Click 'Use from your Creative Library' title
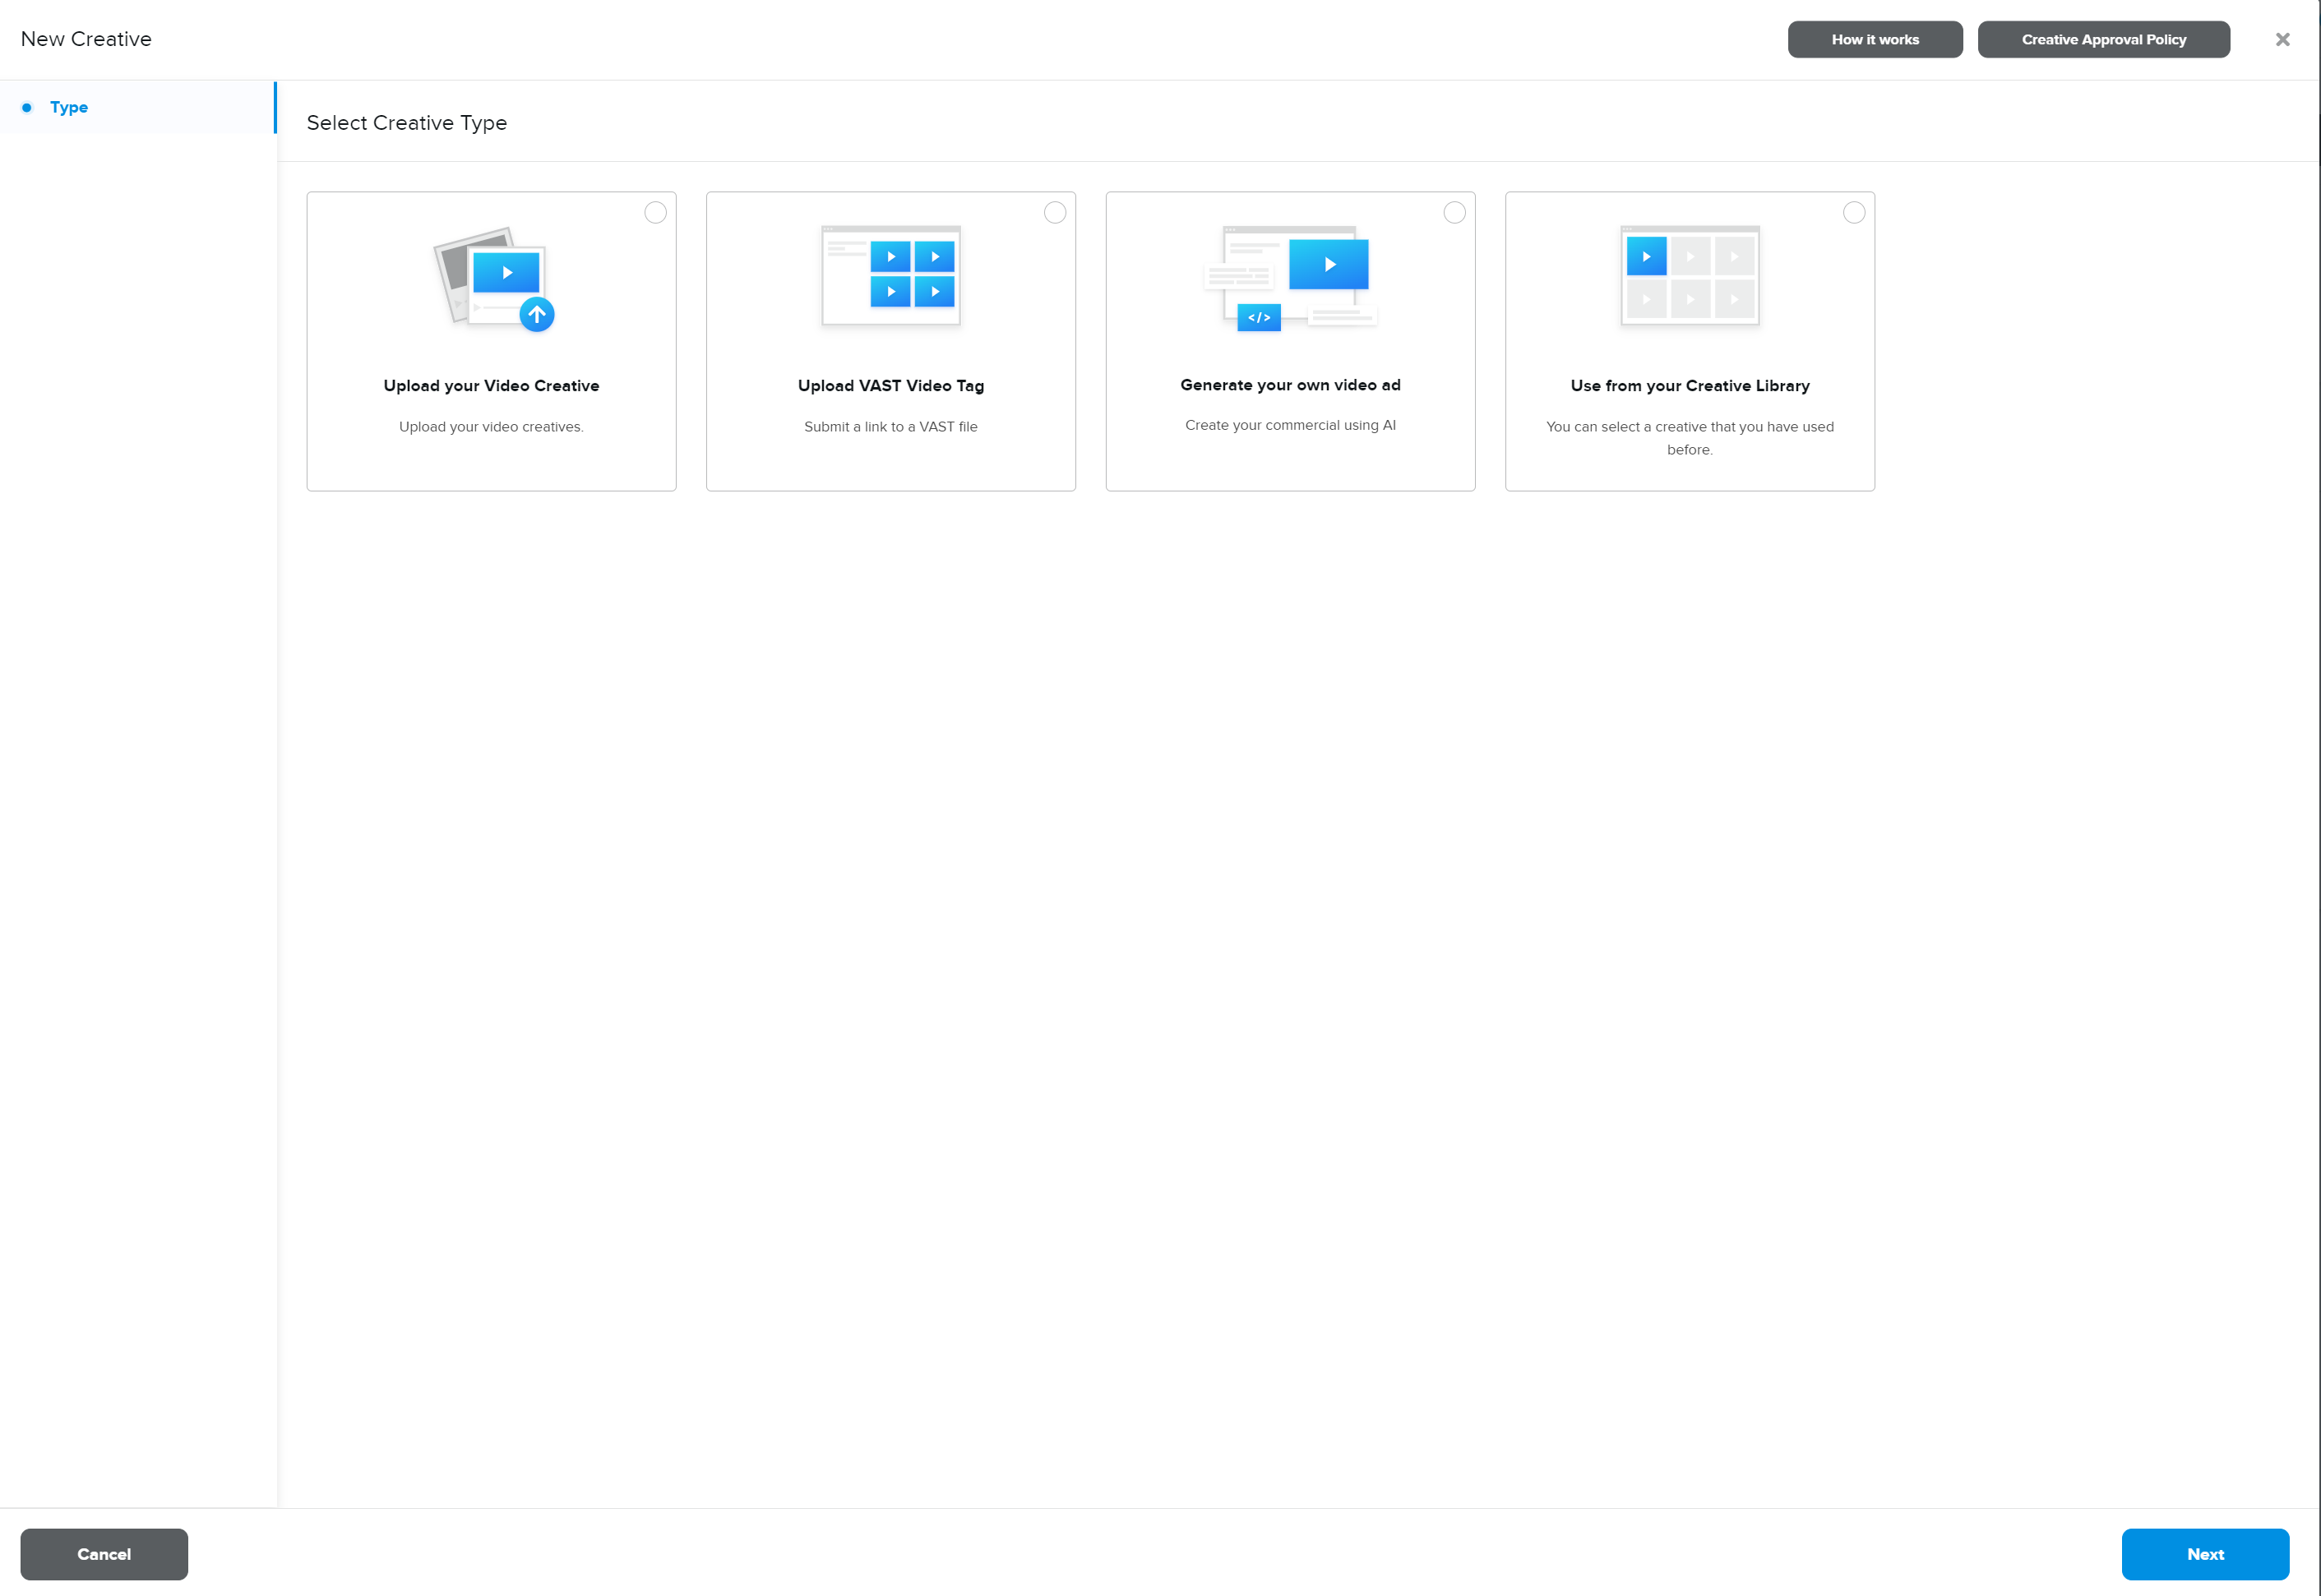This screenshot has height=1596, width=2321. coord(1690,386)
